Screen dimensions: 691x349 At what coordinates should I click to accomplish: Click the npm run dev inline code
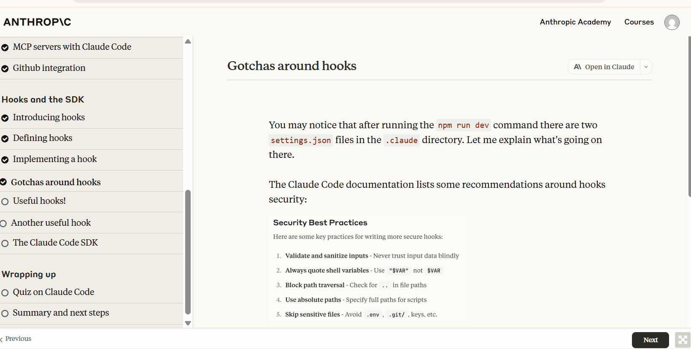[x=463, y=125]
